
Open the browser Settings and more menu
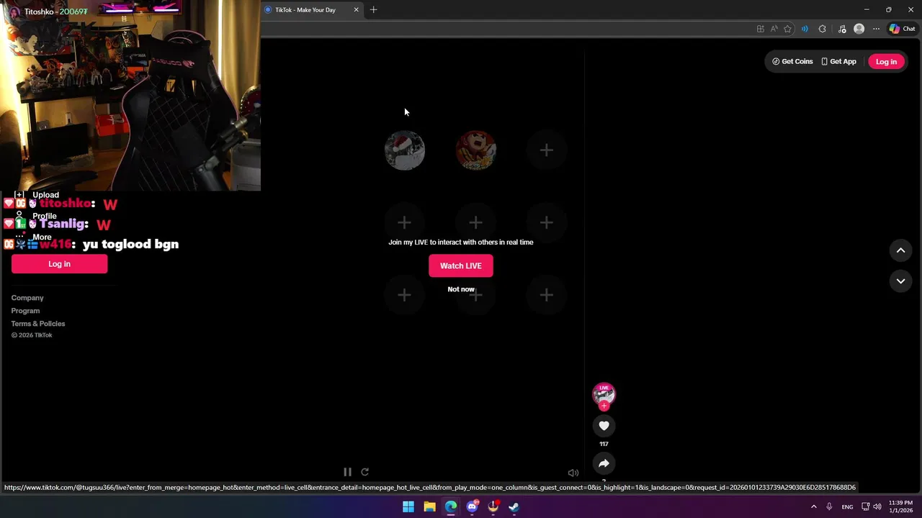pos(876,29)
